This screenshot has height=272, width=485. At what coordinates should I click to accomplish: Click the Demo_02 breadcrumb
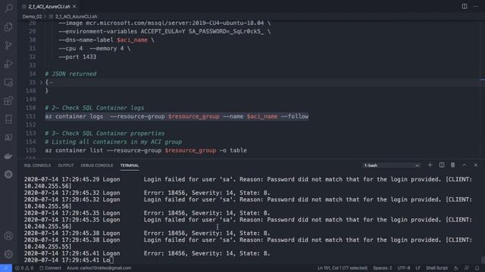(32, 17)
